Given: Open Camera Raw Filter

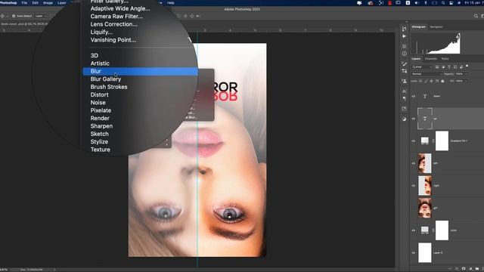Looking at the screenshot, I should pos(116,17).
